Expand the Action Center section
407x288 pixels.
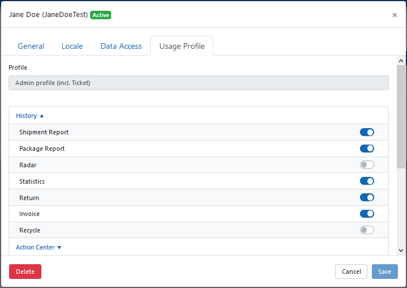39,247
